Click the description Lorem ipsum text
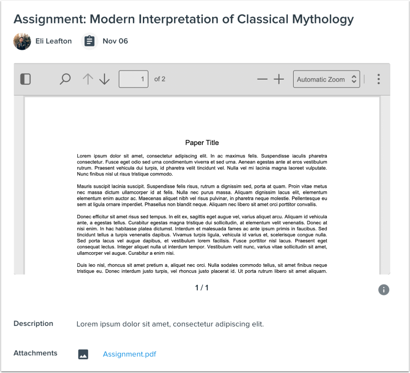The height and width of the screenshot is (373, 410). [x=170, y=324]
